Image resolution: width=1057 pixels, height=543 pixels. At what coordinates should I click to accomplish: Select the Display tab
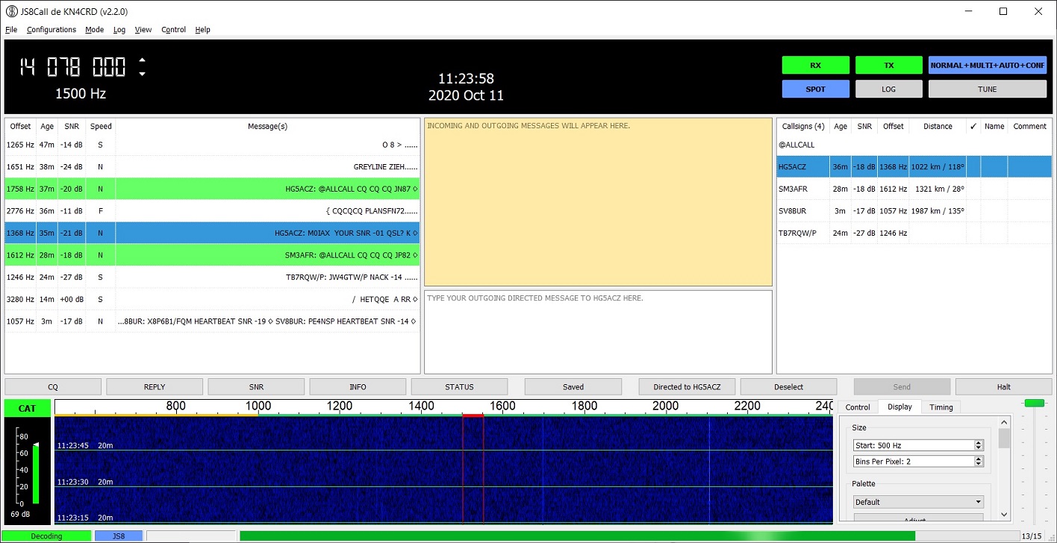point(899,407)
